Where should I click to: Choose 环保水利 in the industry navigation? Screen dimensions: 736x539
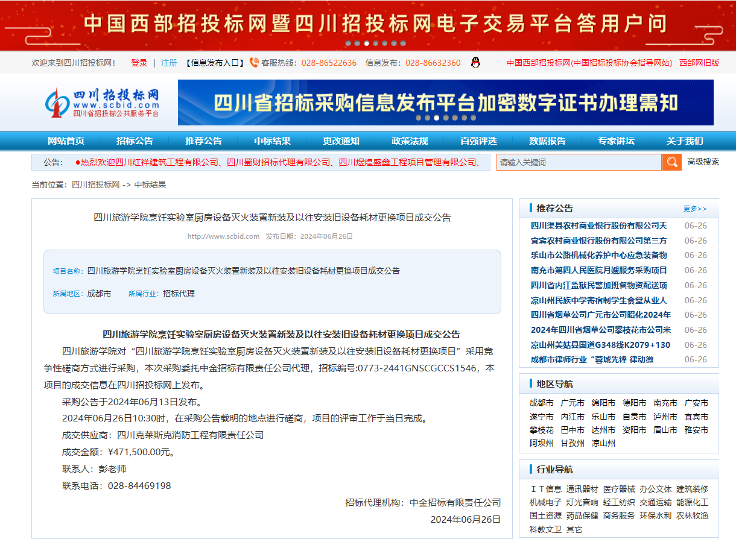656,515
